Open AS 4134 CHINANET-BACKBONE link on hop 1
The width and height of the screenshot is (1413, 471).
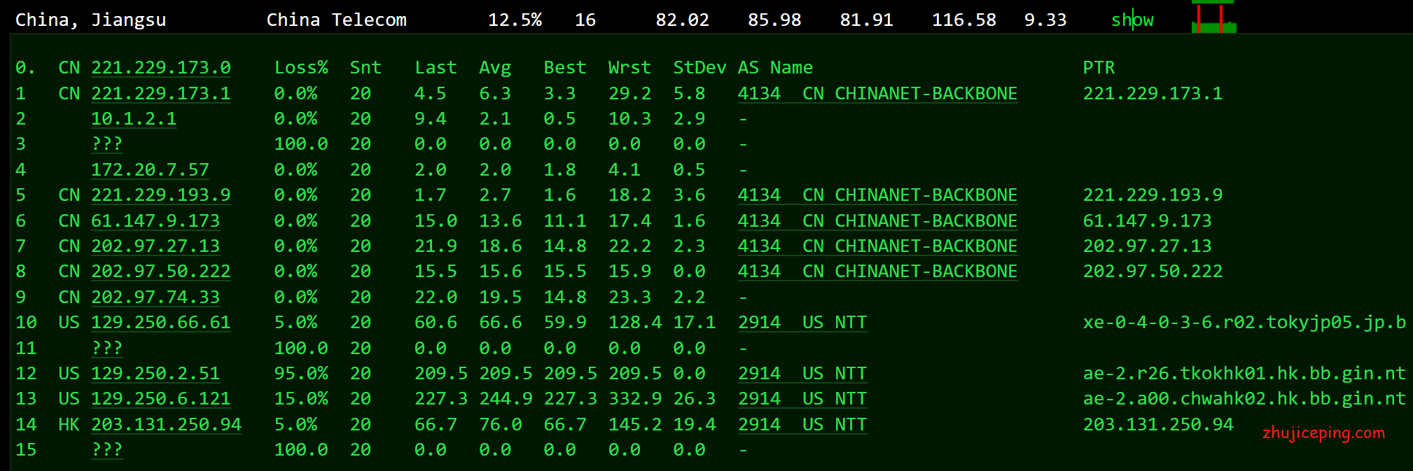point(877,93)
